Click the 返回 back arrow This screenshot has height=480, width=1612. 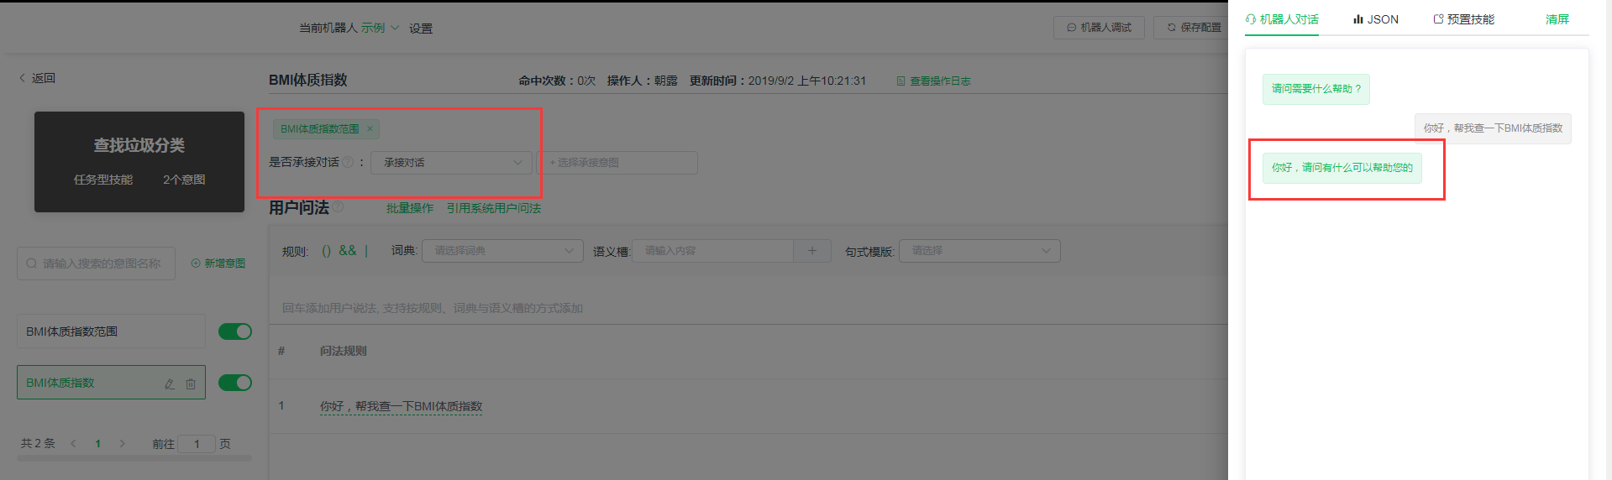coord(23,78)
